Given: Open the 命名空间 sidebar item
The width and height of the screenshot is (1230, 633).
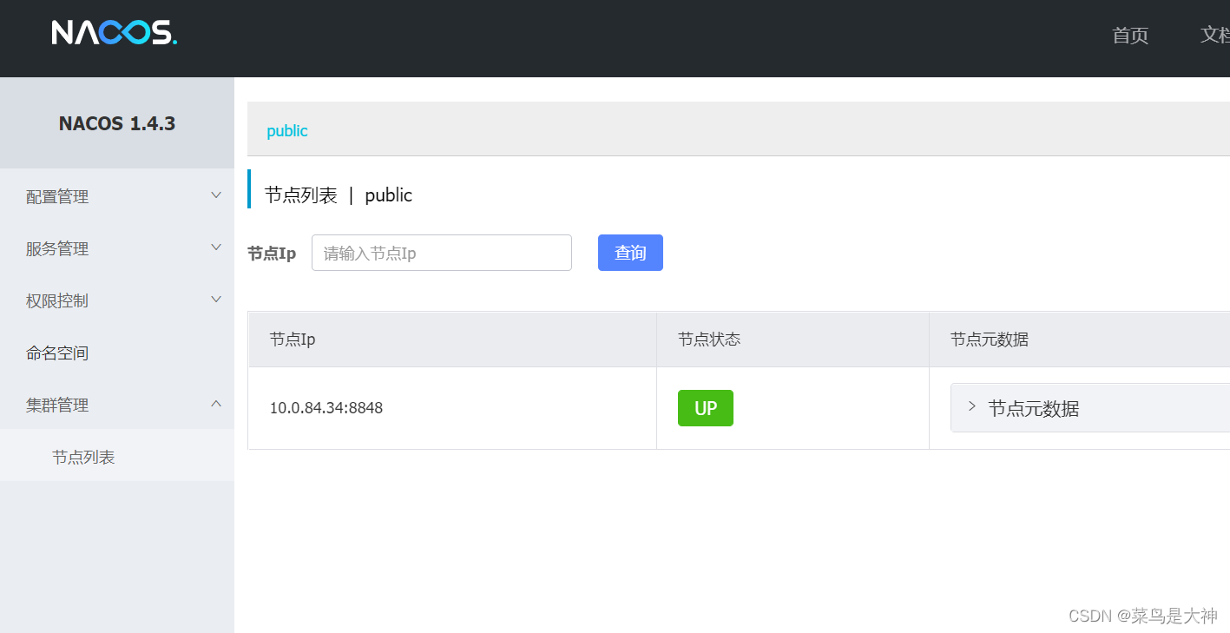Looking at the screenshot, I should (x=117, y=353).
